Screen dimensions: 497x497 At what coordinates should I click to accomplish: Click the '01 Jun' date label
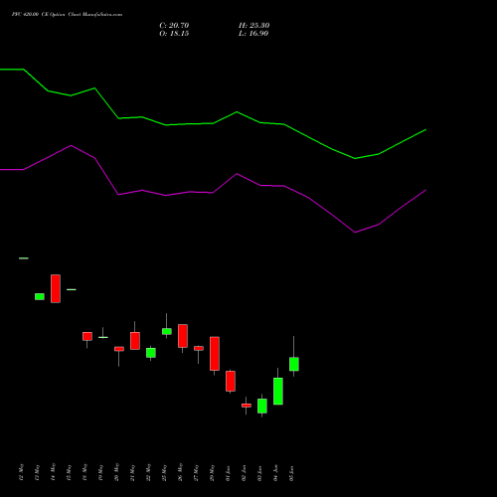[x=229, y=473]
